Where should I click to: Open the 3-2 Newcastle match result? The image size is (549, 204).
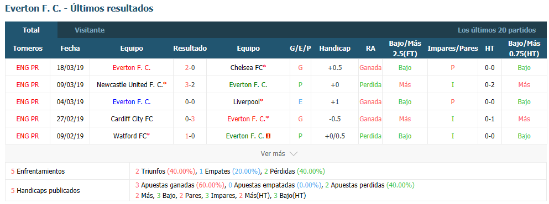point(190,84)
